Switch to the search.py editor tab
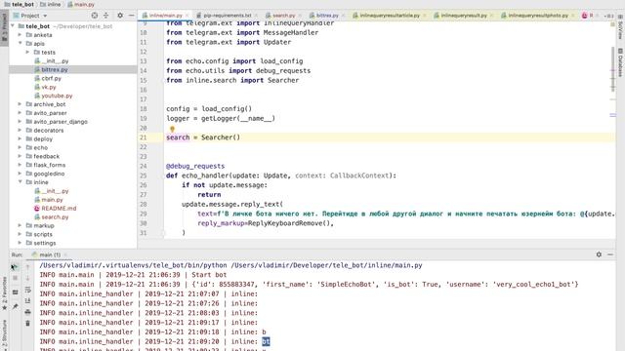 [x=283, y=16]
